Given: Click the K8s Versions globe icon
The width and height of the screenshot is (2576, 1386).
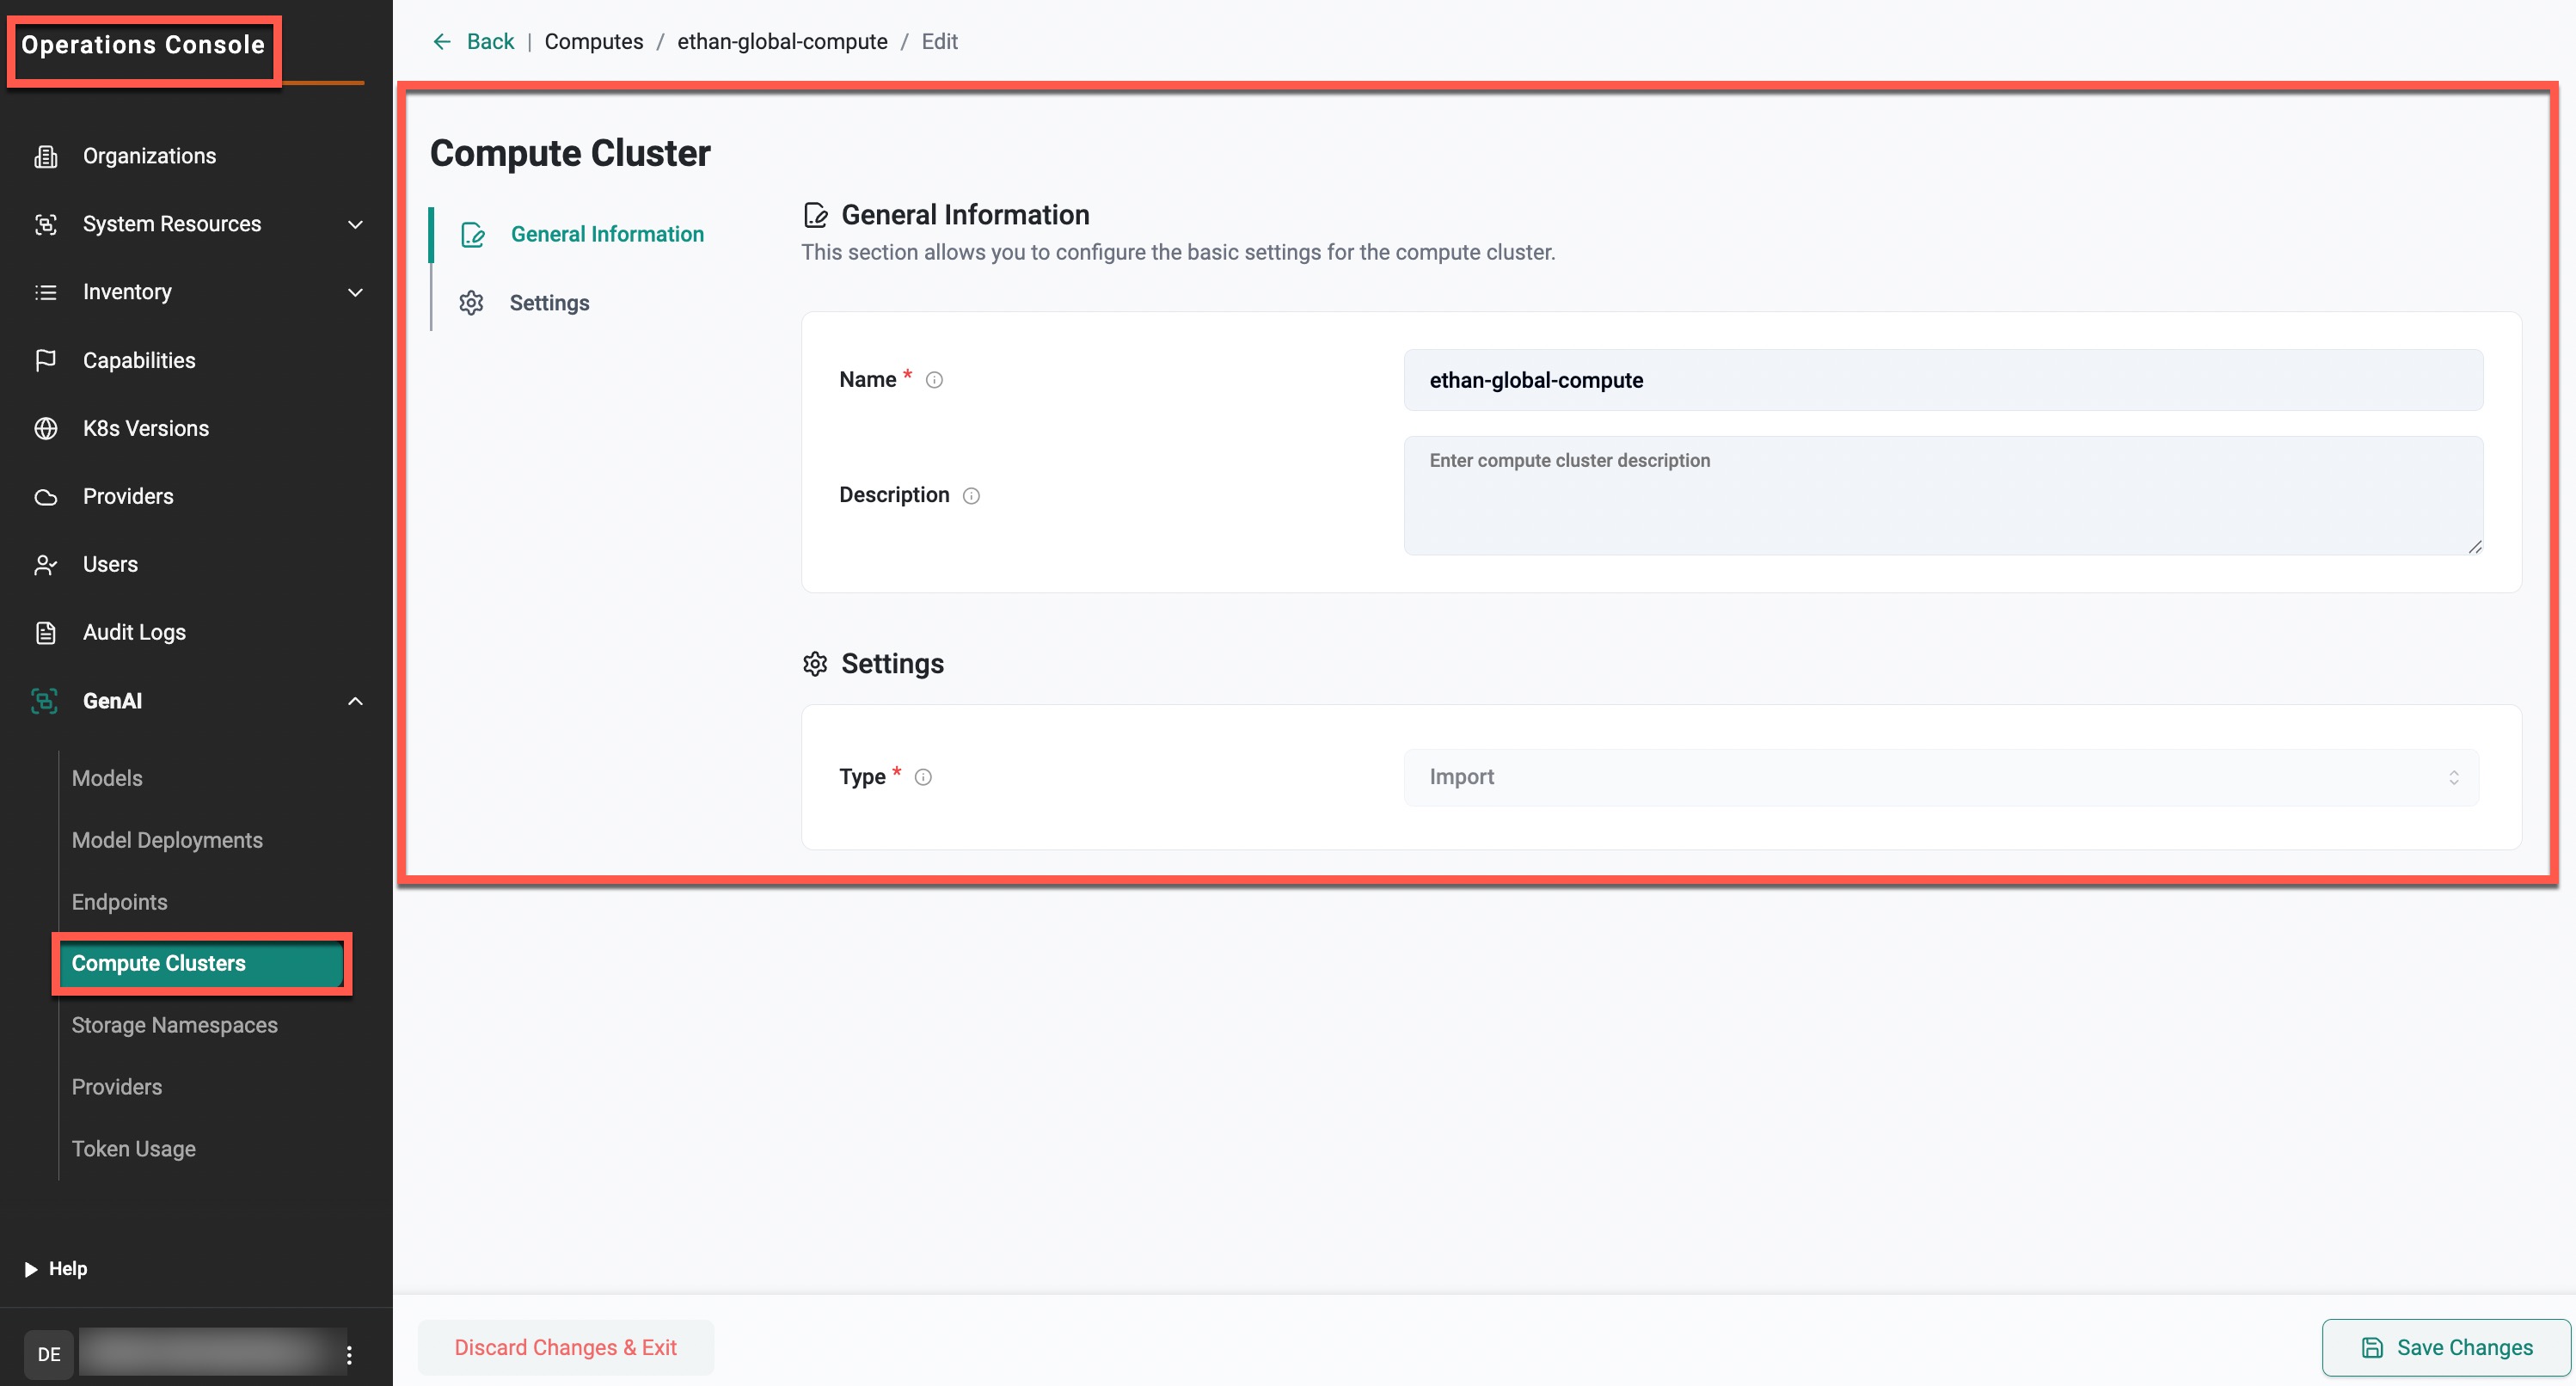Looking at the screenshot, I should click(45, 428).
